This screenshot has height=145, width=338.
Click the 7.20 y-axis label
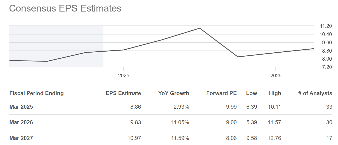pos(325,67)
